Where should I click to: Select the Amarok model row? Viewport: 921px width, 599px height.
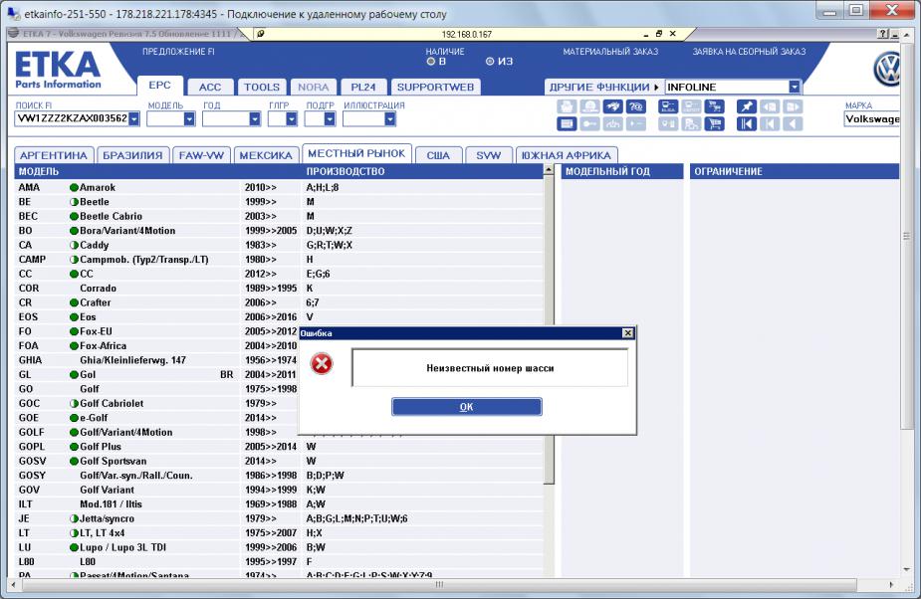point(279,187)
